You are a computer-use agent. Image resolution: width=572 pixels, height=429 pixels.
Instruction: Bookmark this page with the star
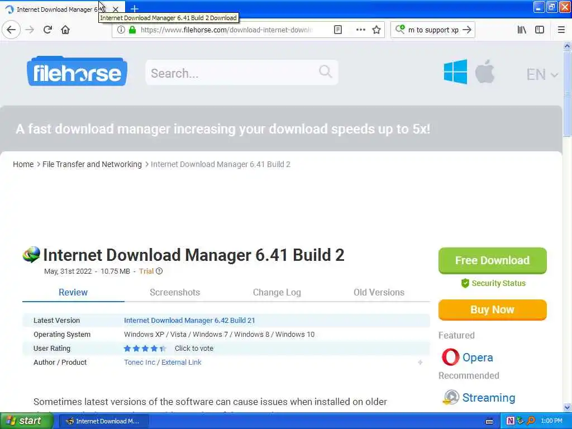pyautogui.click(x=376, y=30)
